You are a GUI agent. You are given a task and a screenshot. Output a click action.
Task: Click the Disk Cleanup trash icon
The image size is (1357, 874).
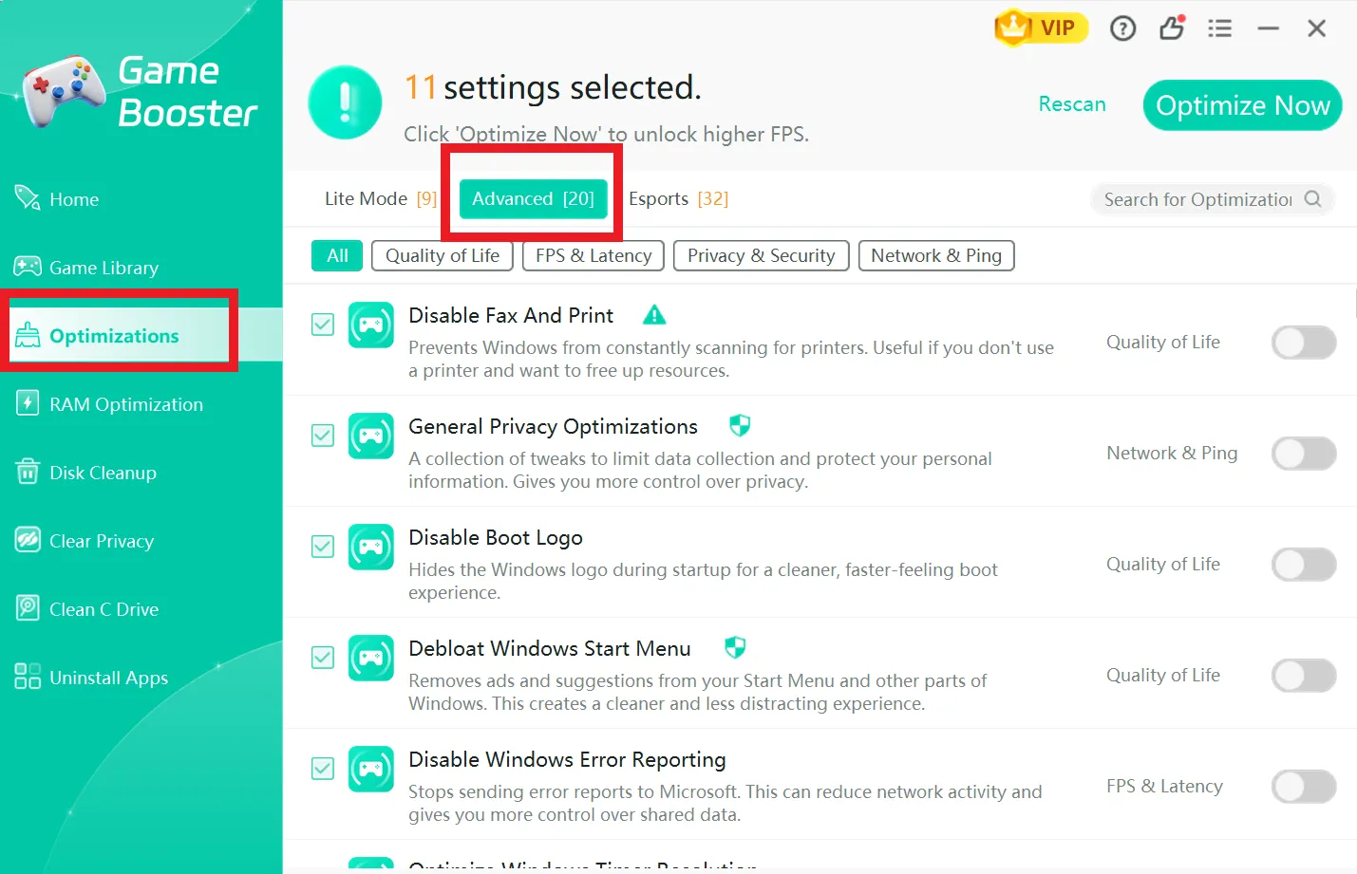pos(28,472)
